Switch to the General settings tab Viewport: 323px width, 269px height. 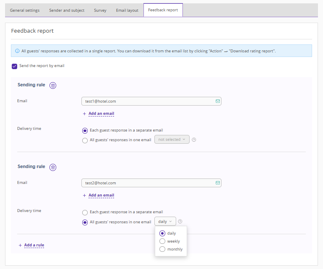(x=25, y=10)
